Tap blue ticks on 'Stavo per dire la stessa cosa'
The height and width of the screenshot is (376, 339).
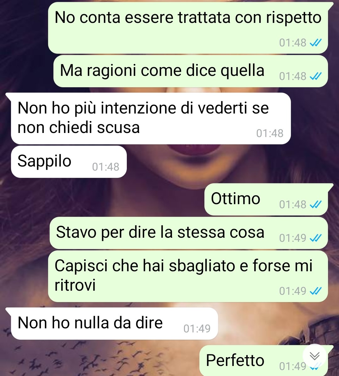[315, 238]
